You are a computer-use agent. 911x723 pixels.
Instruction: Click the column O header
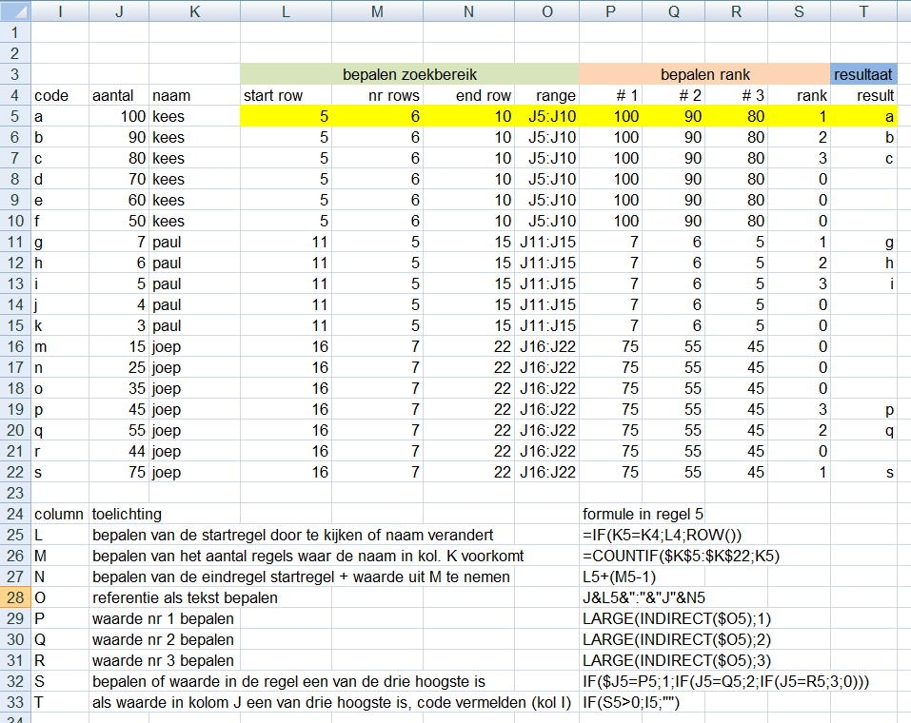coord(546,10)
